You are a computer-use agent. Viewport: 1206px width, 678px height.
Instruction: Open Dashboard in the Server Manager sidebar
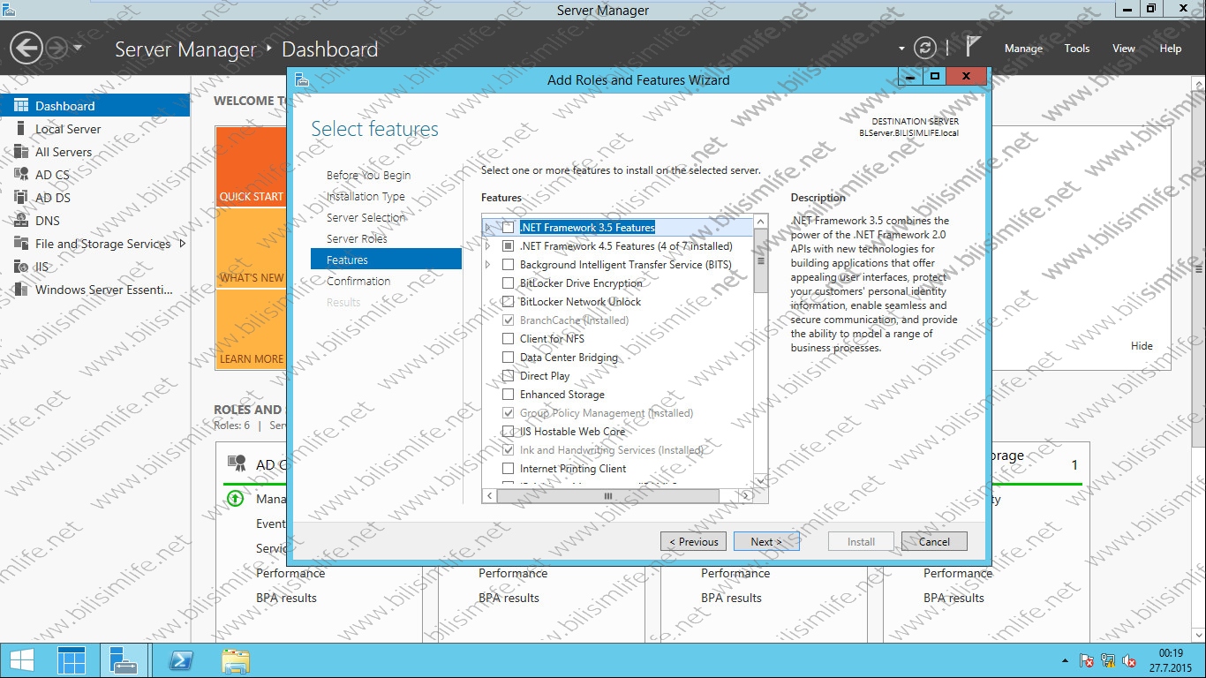94,106
